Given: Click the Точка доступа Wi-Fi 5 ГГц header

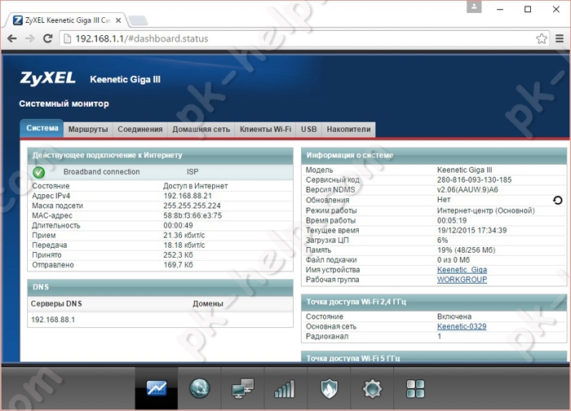Looking at the screenshot, I should coord(434,357).
